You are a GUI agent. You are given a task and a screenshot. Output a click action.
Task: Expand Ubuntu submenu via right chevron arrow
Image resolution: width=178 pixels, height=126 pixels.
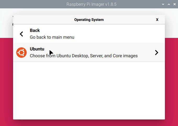click(157, 53)
